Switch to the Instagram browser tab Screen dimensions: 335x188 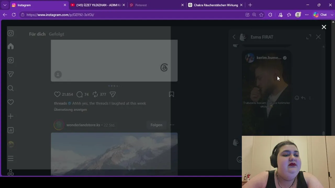coord(39,5)
